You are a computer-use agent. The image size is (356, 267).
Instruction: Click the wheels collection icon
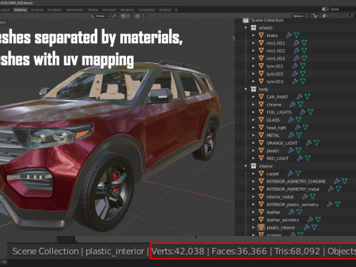254,27
